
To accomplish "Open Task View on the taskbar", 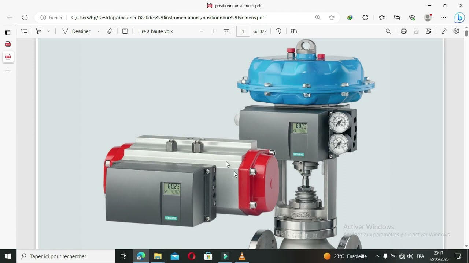I will tap(123, 256).
